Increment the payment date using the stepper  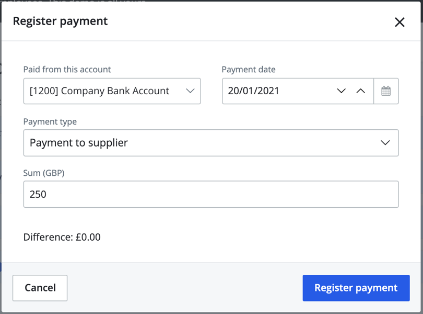361,91
